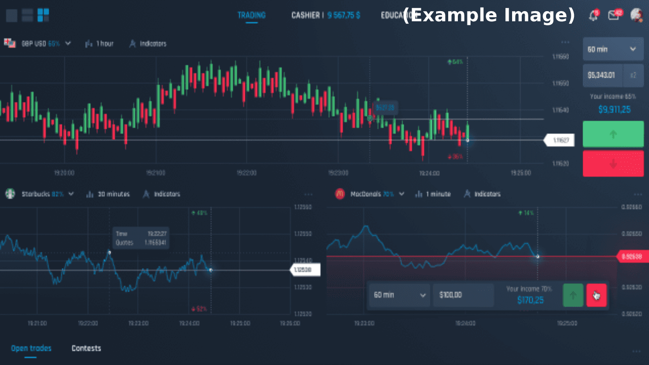Switch to the Contests tab

coord(86,348)
